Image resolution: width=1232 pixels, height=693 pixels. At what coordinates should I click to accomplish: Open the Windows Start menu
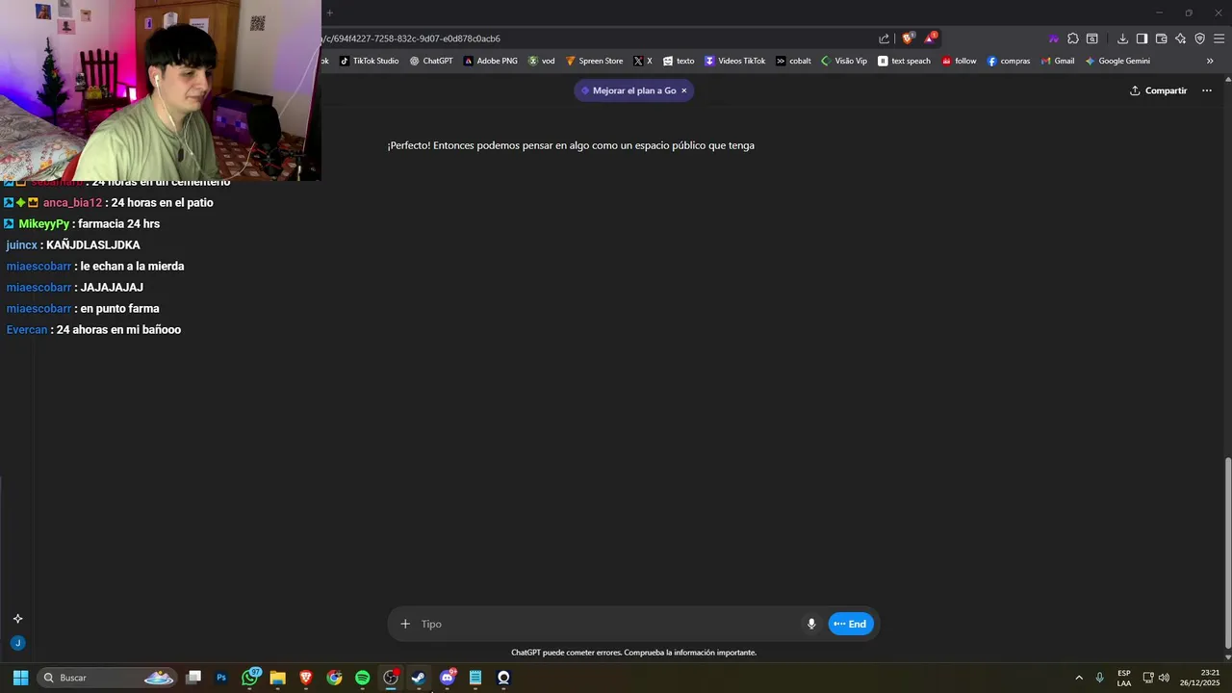20,678
